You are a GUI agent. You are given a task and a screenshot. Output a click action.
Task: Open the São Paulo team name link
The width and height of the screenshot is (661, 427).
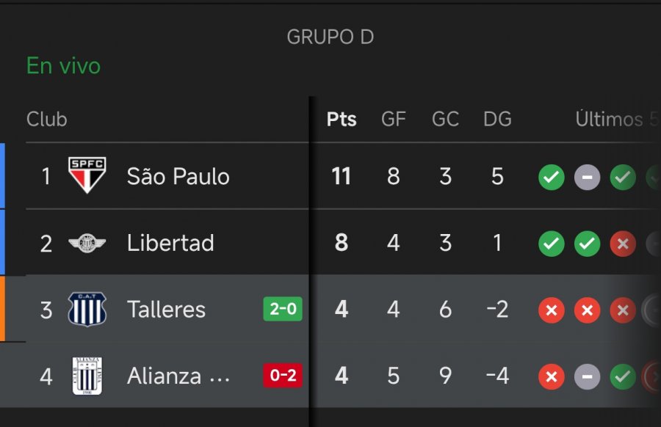[178, 176]
